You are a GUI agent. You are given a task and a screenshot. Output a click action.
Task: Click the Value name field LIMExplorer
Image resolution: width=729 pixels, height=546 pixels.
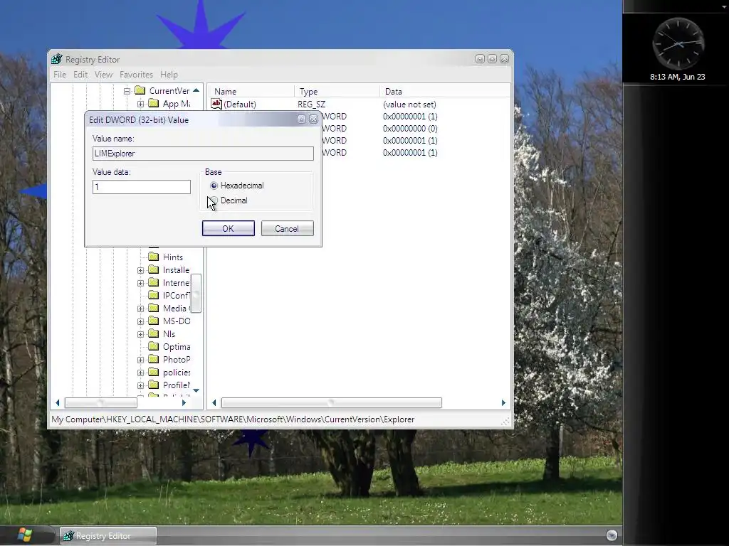[203, 154]
